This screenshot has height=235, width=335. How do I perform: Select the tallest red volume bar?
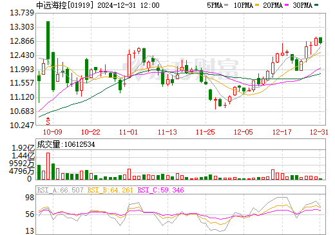(48, 166)
